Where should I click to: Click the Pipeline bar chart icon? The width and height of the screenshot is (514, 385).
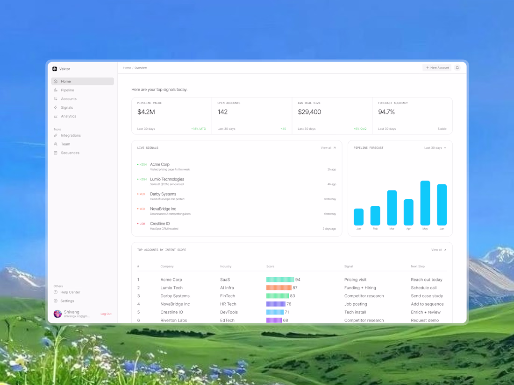pyautogui.click(x=56, y=90)
